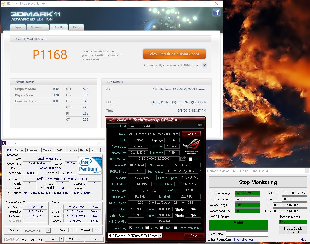Click the Combined Score value 1085
The height and width of the screenshot is (244, 310).
pyautogui.click(x=56, y=101)
